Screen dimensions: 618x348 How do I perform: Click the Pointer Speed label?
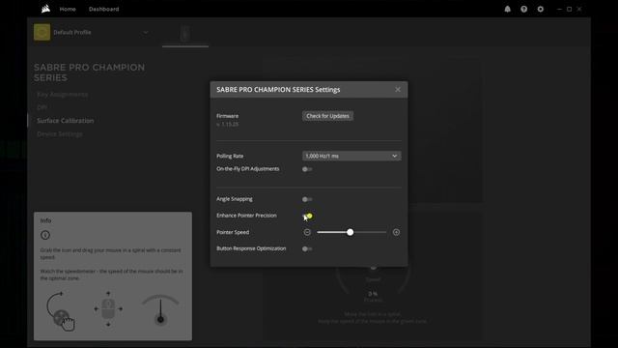233,232
